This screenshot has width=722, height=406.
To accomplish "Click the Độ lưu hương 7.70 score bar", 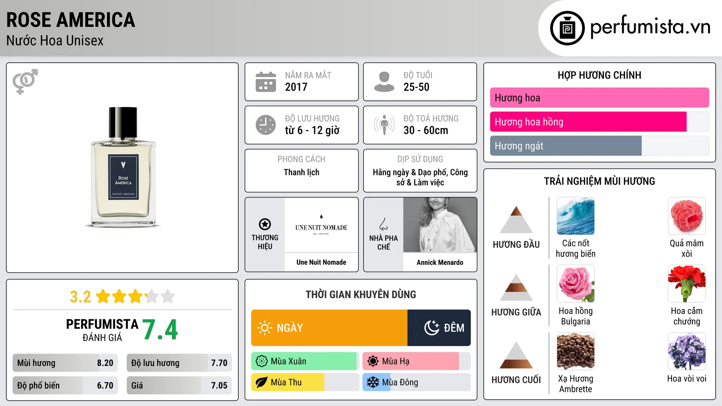I will (x=179, y=363).
